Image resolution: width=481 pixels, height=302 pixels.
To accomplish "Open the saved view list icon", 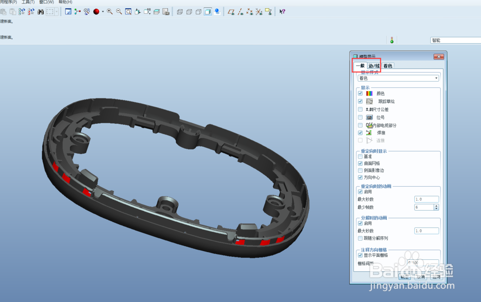I will coord(147,12).
